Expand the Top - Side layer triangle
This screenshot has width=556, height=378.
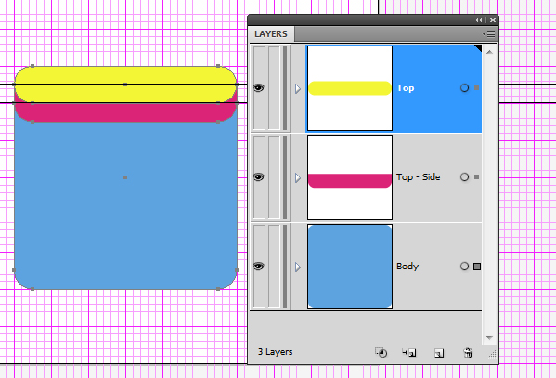(298, 177)
